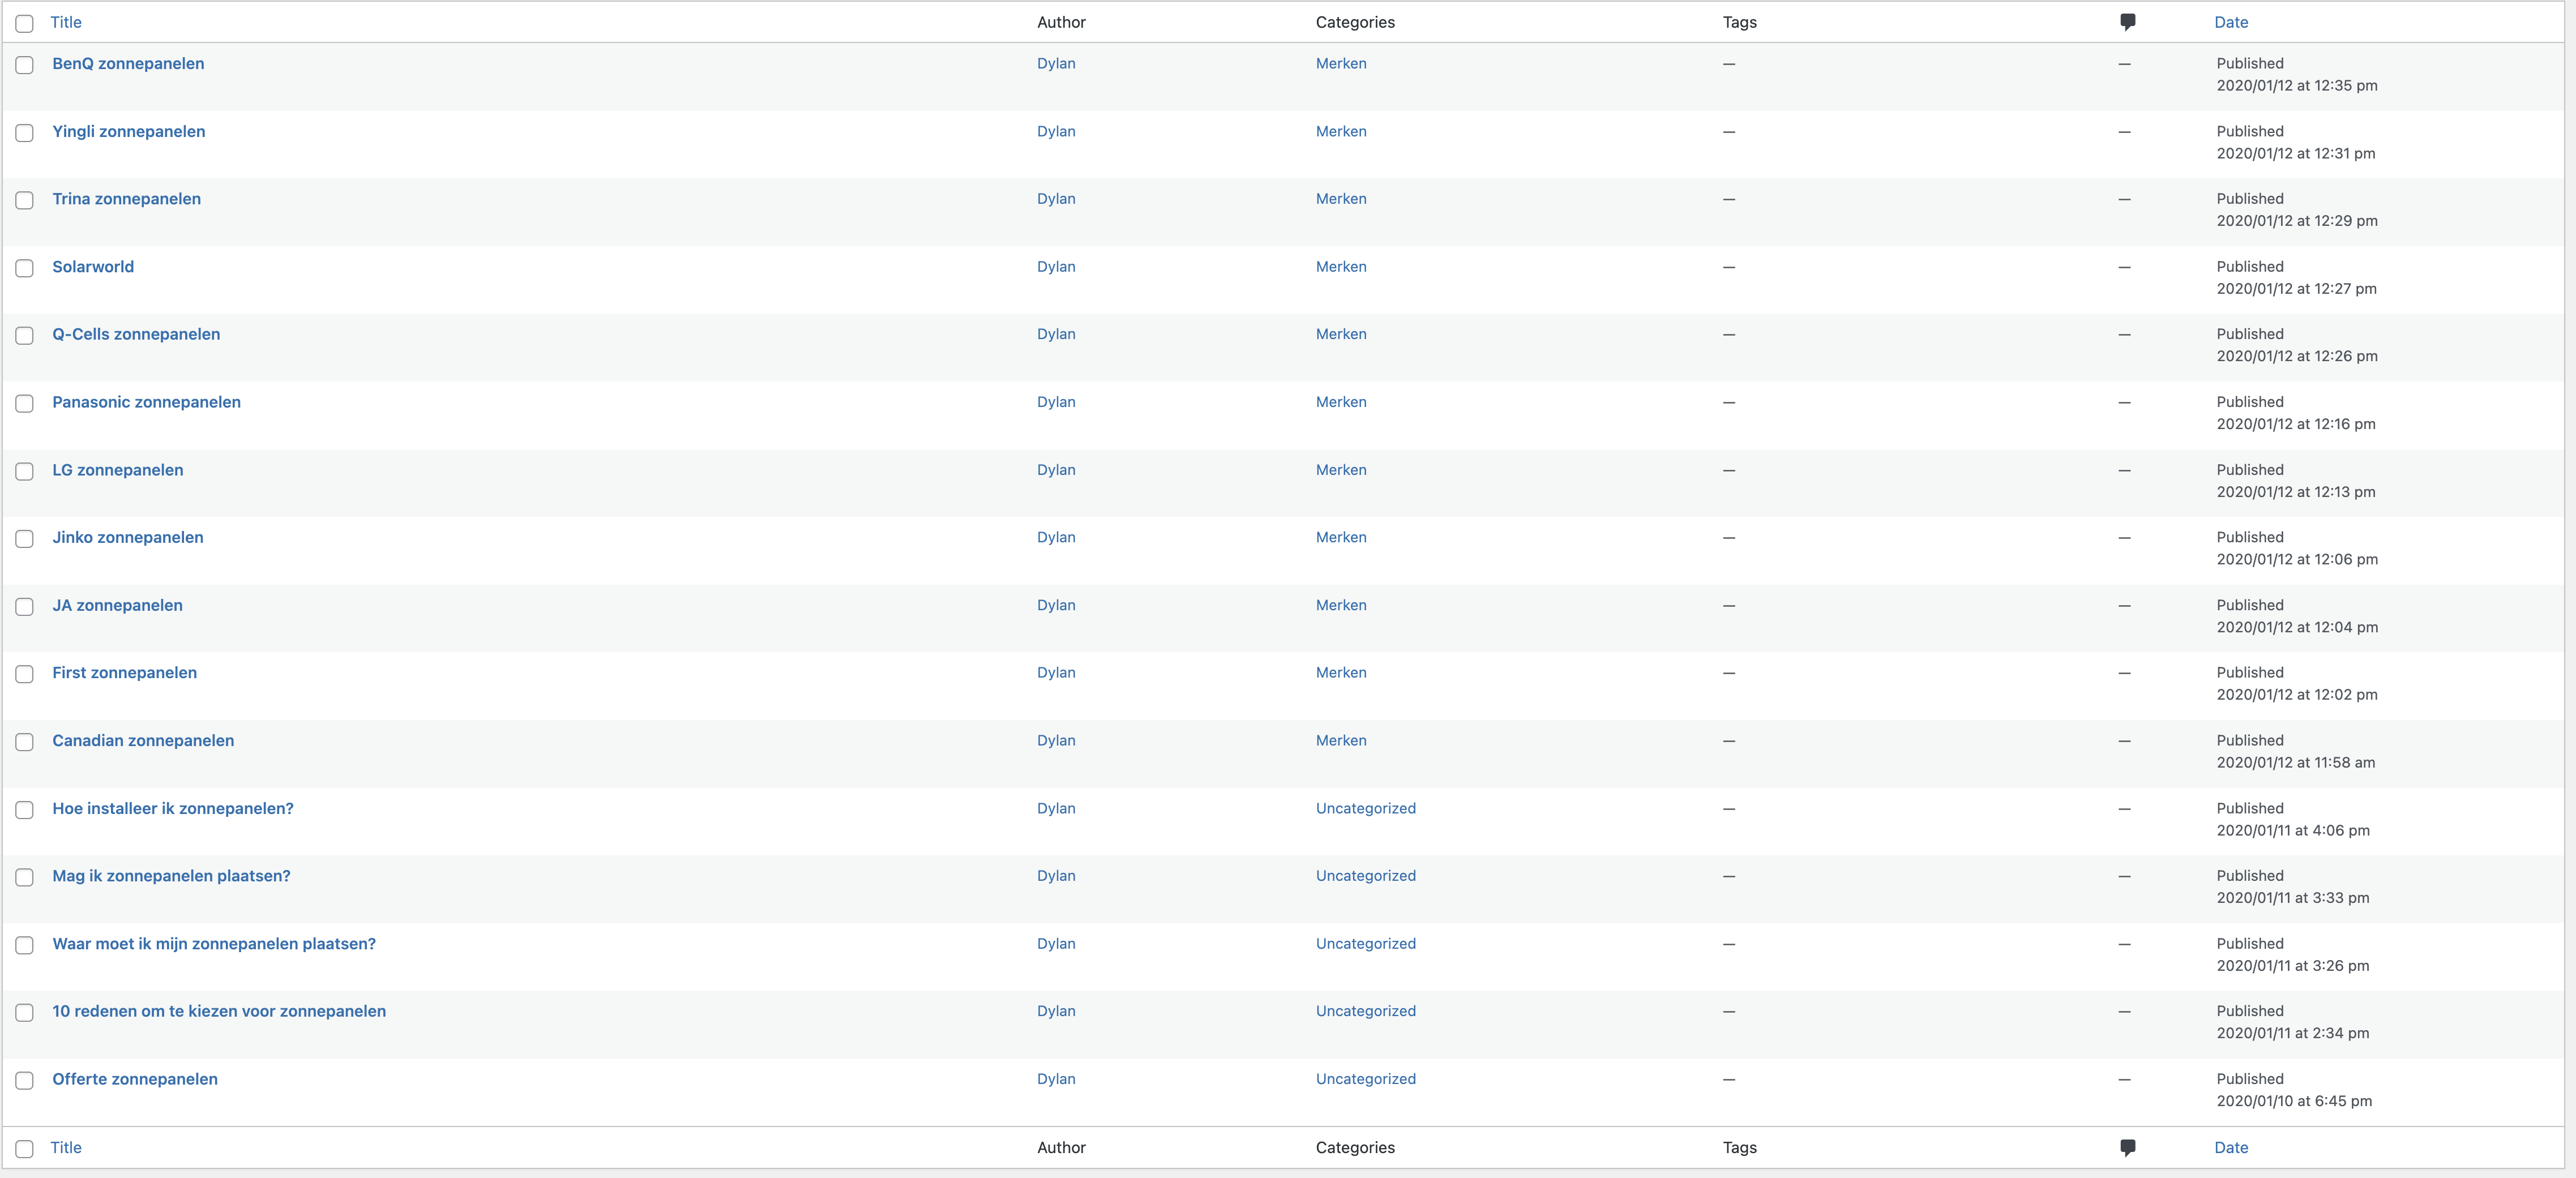Open the LG zonnepanelen post
This screenshot has height=1178, width=2576.
pyautogui.click(x=118, y=470)
